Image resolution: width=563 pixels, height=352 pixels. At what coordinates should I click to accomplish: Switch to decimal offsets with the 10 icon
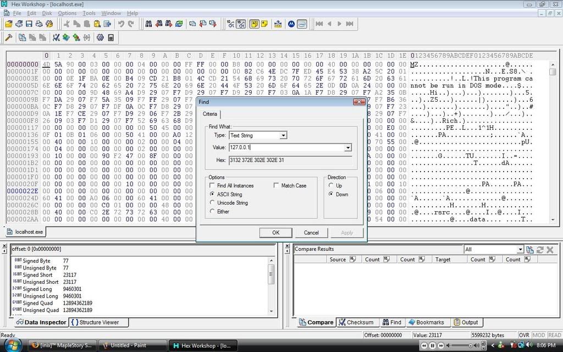point(230,24)
